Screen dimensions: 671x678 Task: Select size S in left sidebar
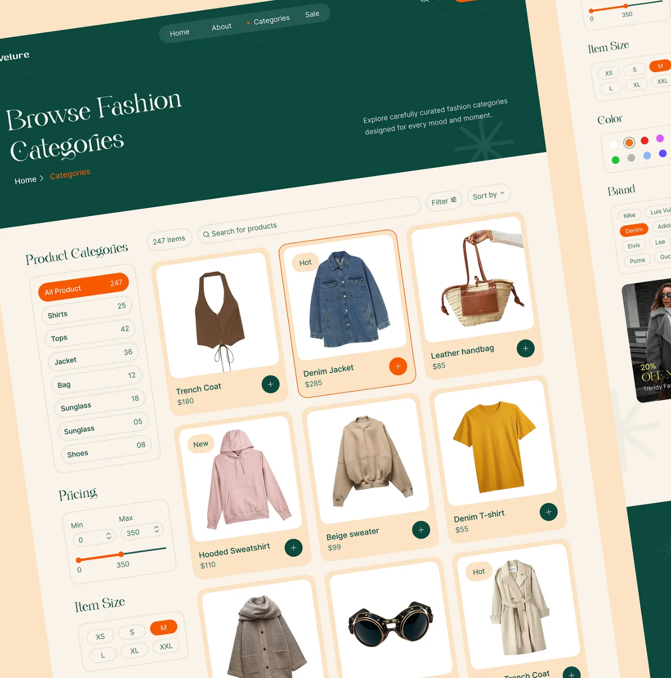coord(132,632)
